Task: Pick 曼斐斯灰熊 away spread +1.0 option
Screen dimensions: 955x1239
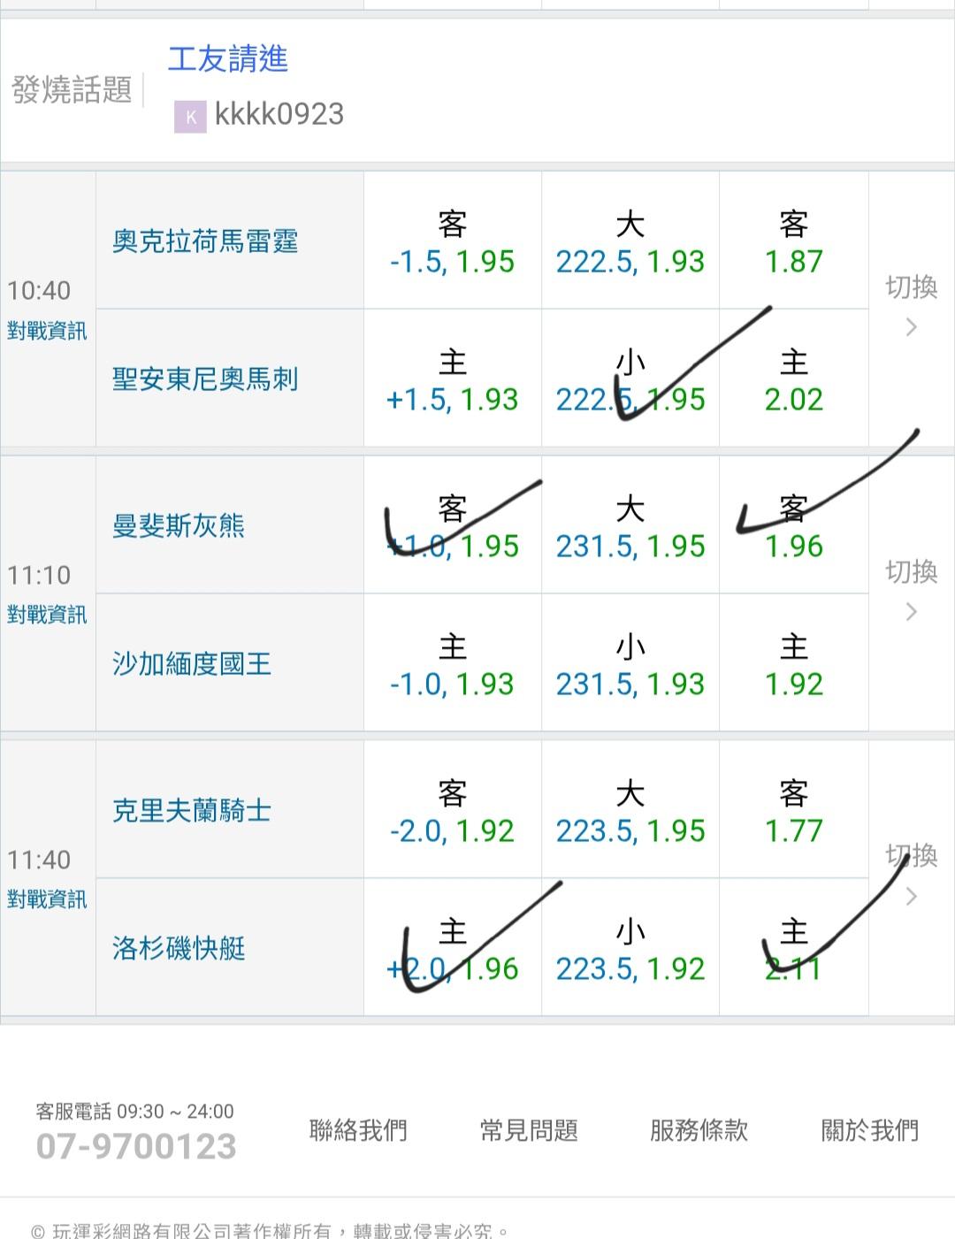Action: [x=452, y=527]
